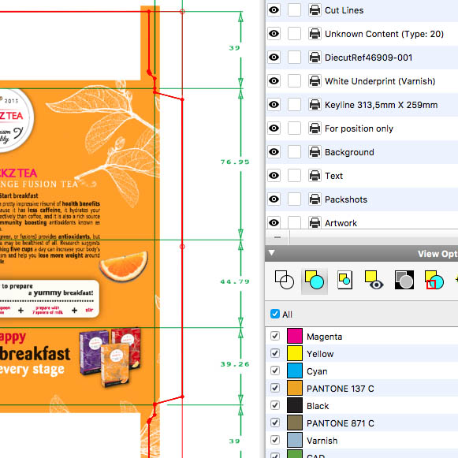Toggle print icon for Text layer
458x458 pixels.
pos(315,176)
